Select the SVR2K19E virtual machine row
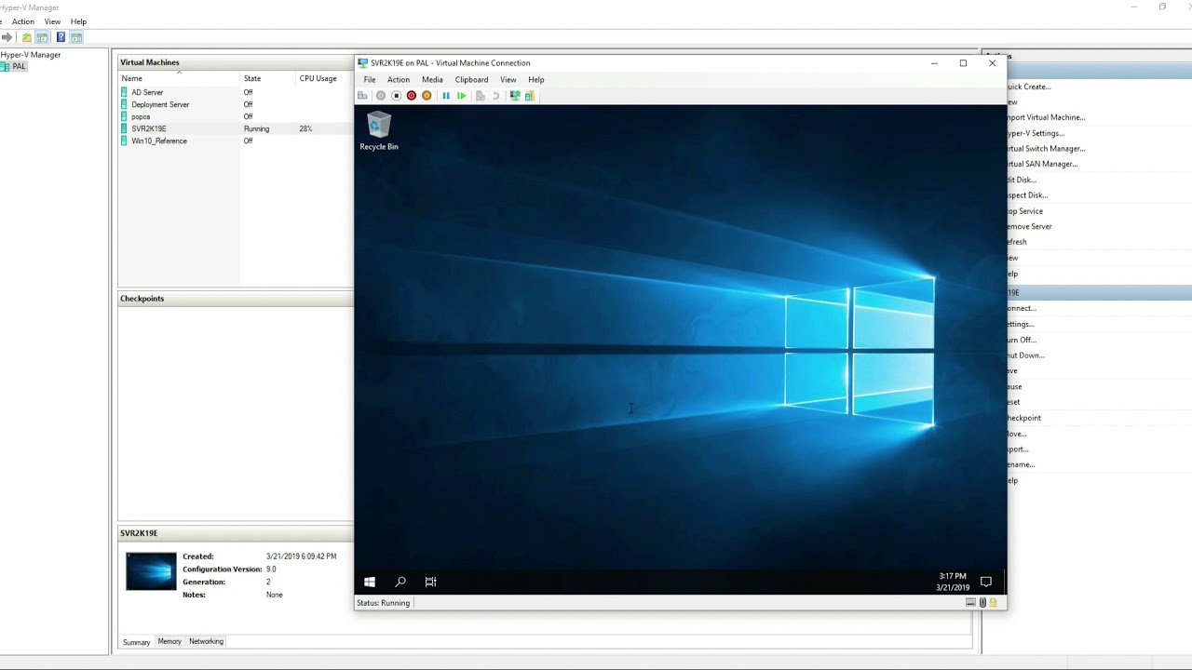This screenshot has width=1192, height=670. point(236,129)
